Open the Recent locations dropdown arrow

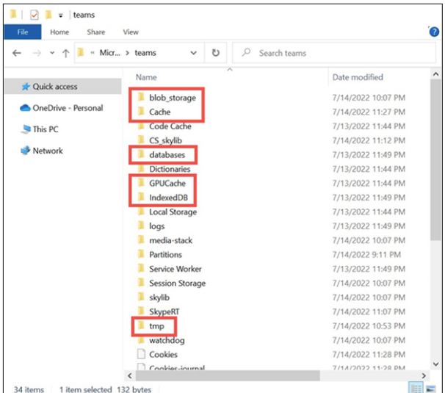(x=52, y=53)
